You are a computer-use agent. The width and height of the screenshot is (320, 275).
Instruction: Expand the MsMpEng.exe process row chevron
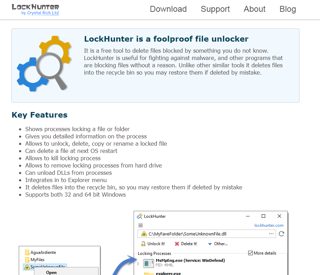pyautogui.click(x=138, y=264)
